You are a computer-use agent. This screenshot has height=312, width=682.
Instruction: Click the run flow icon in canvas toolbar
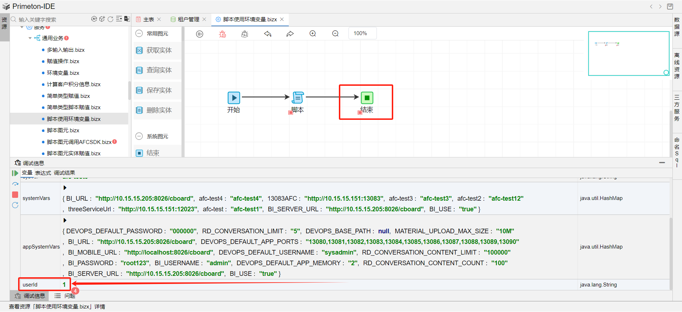click(x=200, y=34)
